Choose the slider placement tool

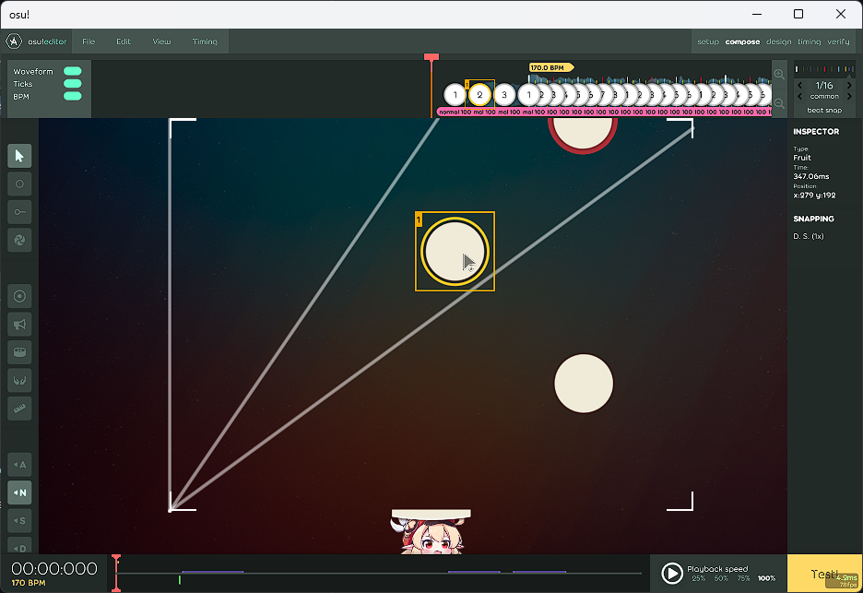pyautogui.click(x=19, y=212)
